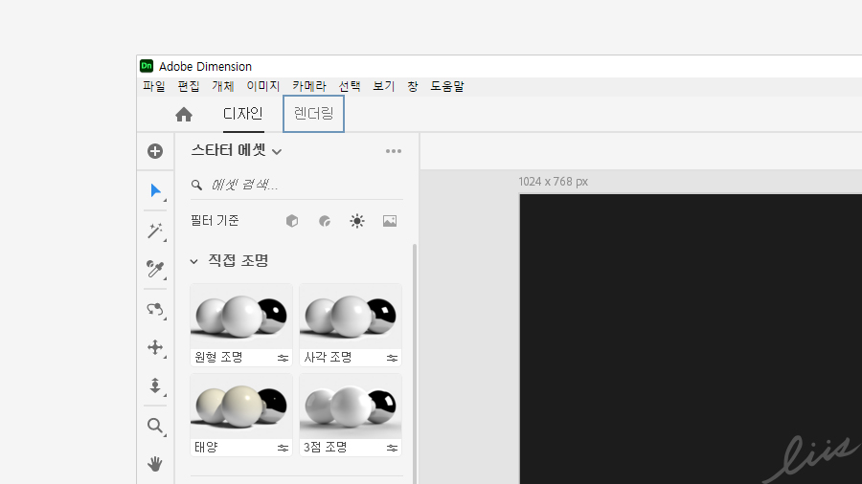Open the 파일 menu
Viewport: 862px width, 484px height.
click(154, 86)
